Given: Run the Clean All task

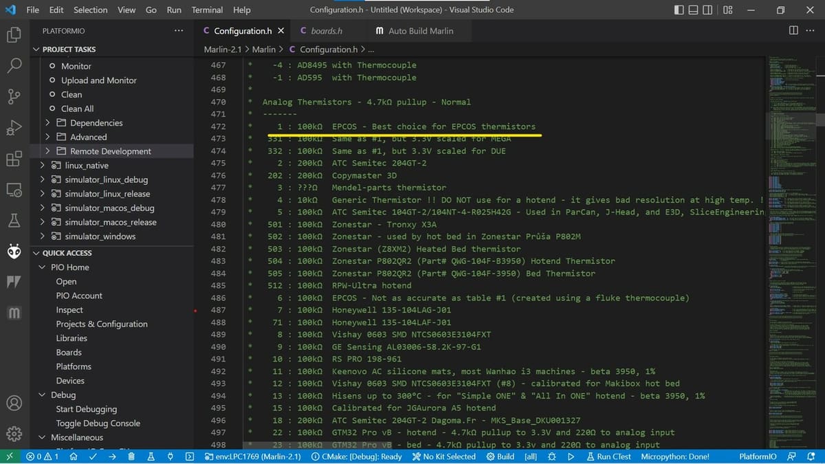Looking at the screenshot, I should 78,109.
